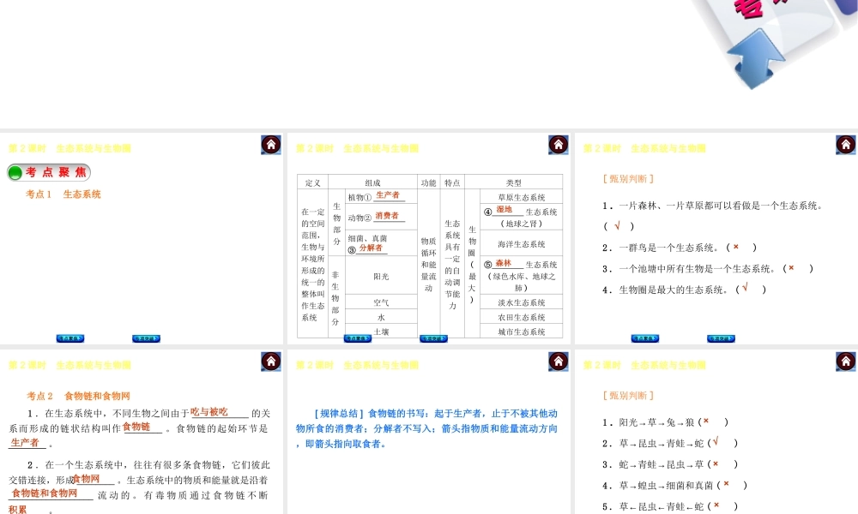
Task: Click the 土壤 cell in the table
Action: coord(382,332)
